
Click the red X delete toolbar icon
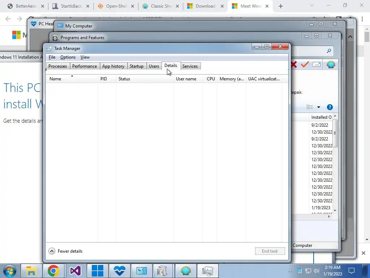pyautogui.click(x=294, y=64)
